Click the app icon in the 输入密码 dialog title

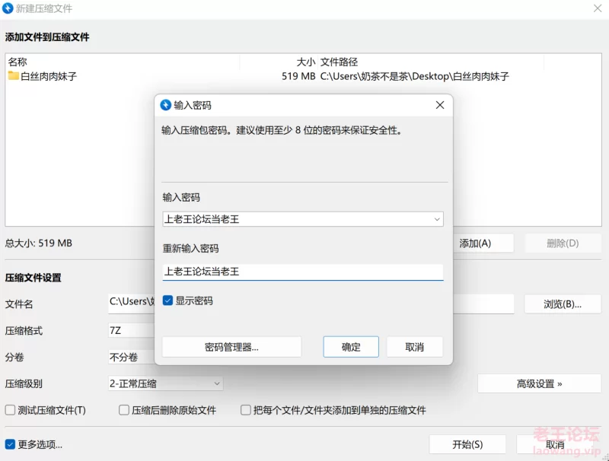click(x=166, y=105)
